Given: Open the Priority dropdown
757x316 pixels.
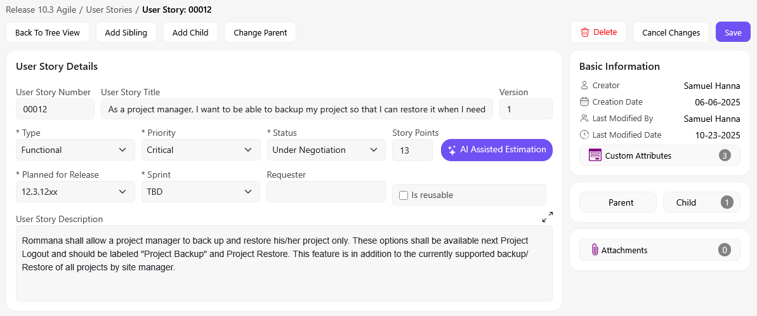Looking at the screenshot, I should [x=200, y=150].
